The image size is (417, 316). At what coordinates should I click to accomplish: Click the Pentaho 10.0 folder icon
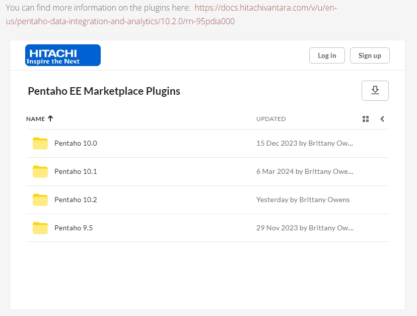40,144
